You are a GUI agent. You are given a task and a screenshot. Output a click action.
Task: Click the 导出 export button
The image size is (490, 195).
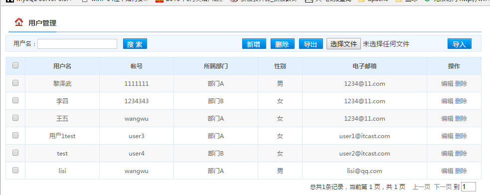[x=311, y=44]
